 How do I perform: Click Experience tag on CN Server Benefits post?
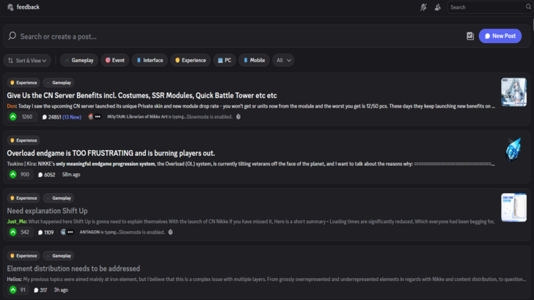click(23, 83)
